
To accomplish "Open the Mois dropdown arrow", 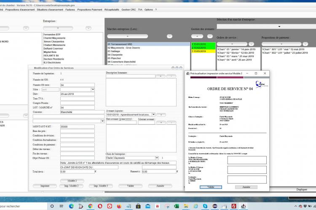I will [x=93, y=89].
